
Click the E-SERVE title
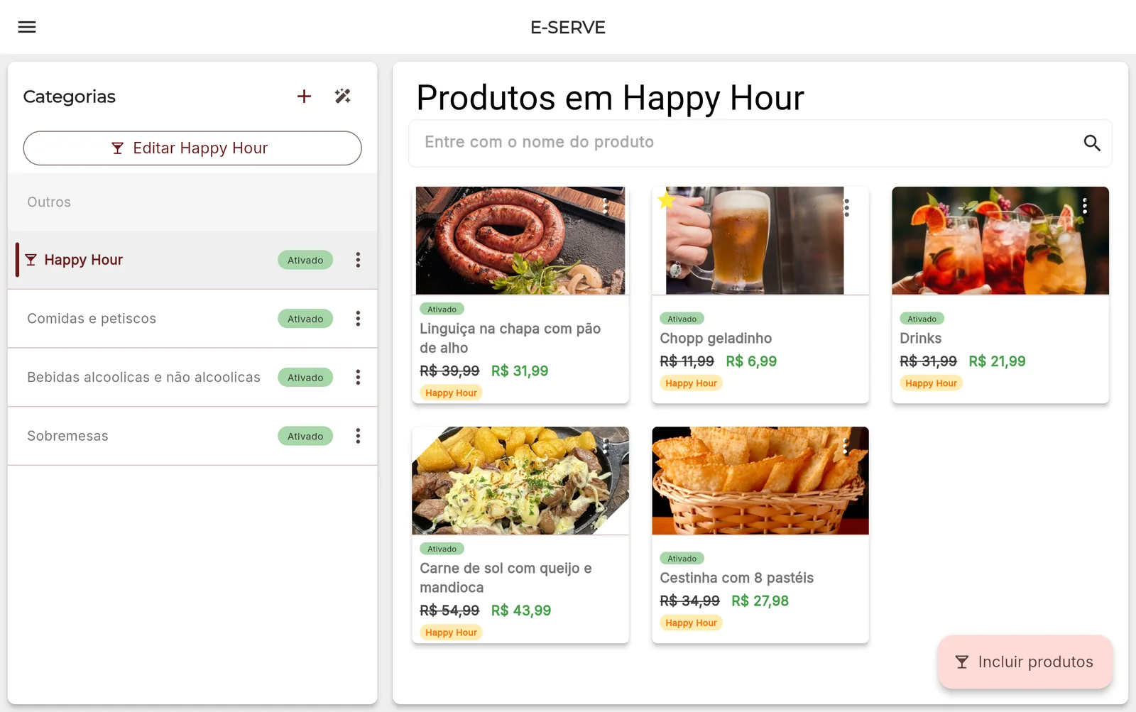pos(568,28)
